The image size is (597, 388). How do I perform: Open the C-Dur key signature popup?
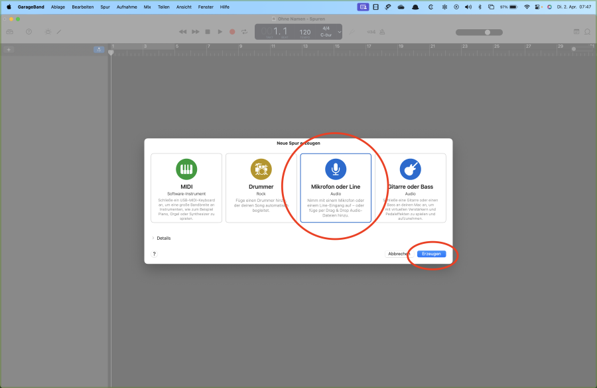pyautogui.click(x=326, y=35)
